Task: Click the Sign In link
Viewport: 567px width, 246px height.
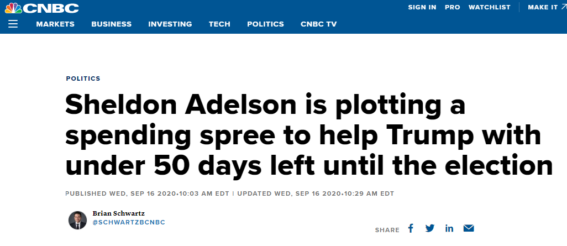Action: (x=422, y=7)
